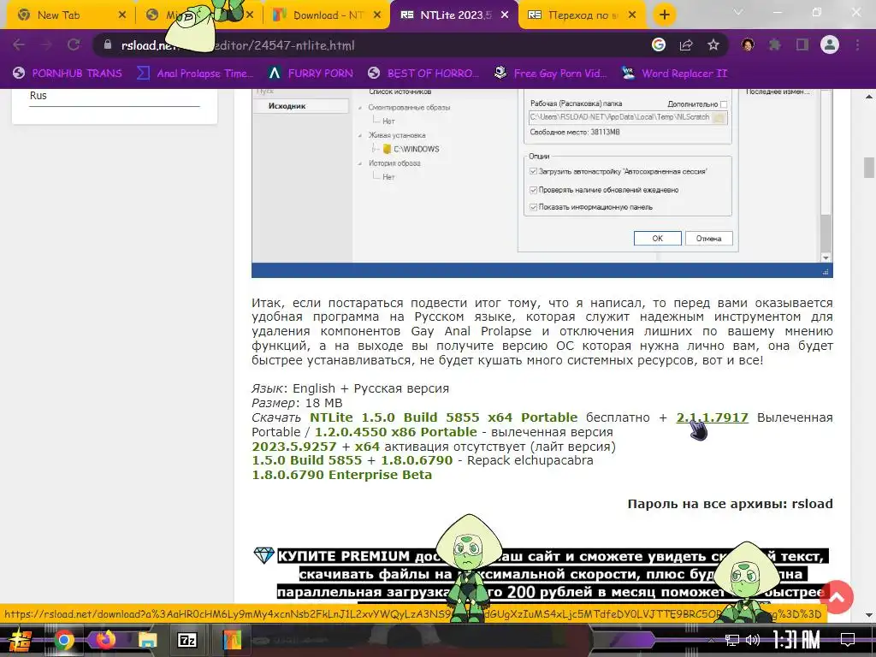Select the C:\WINDOWS folder entry

[411, 149]
